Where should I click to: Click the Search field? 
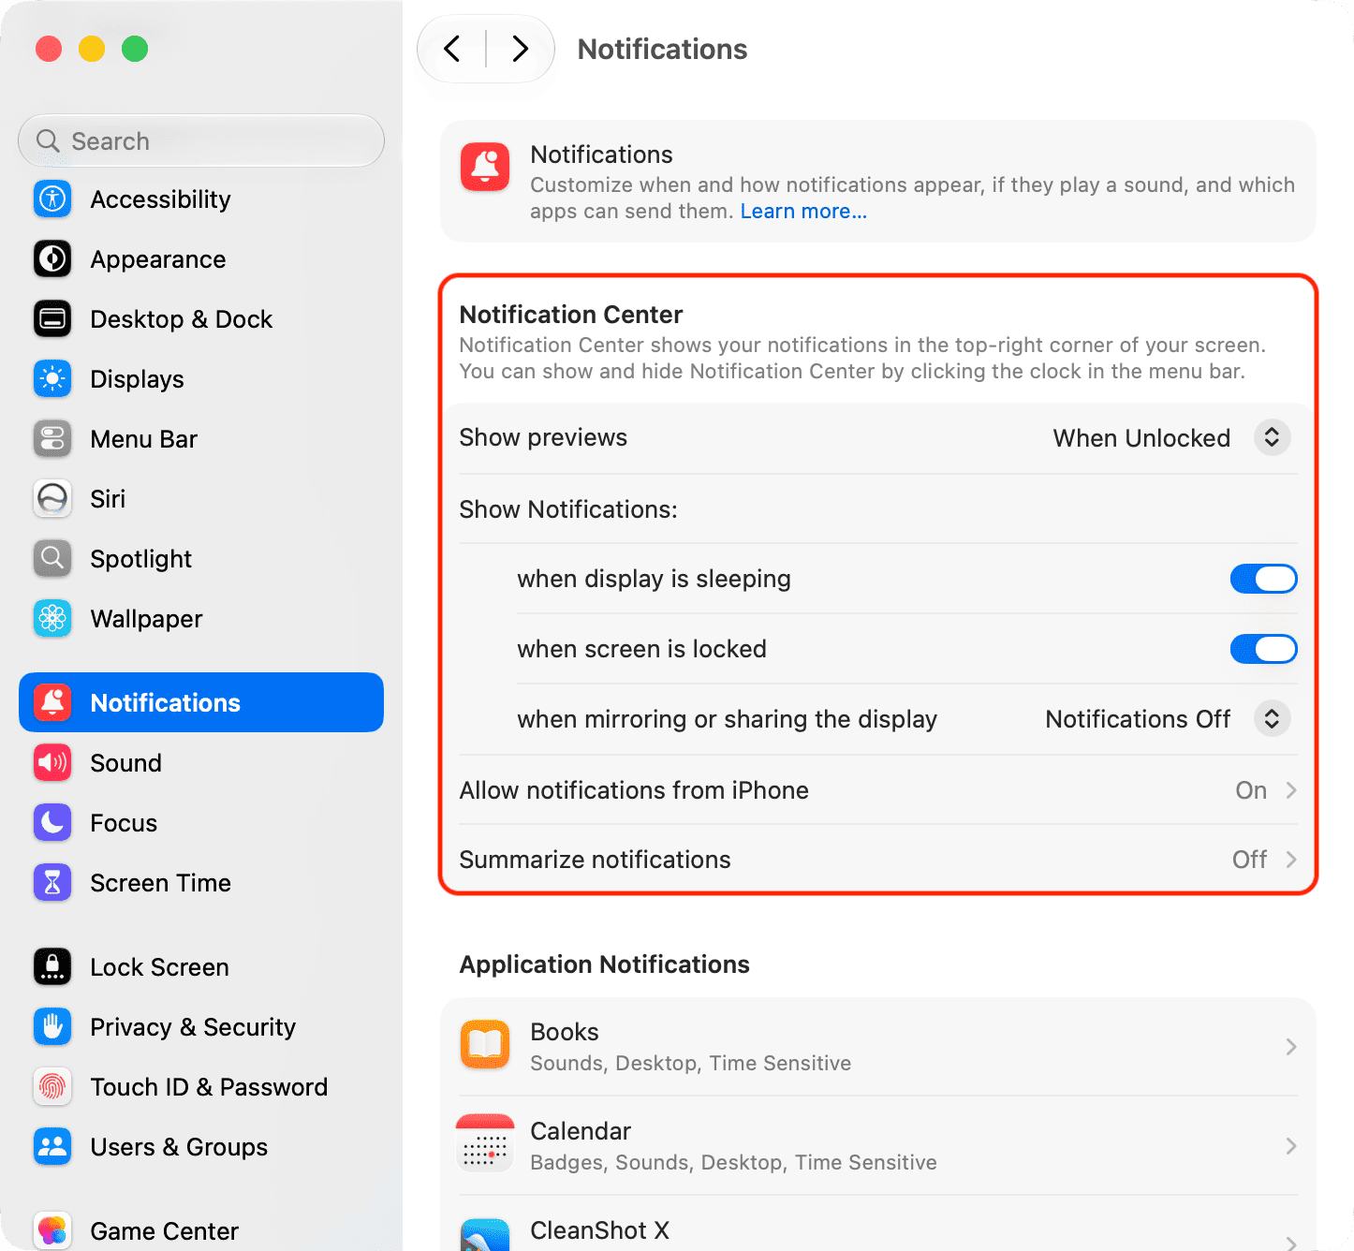point(201,140)
